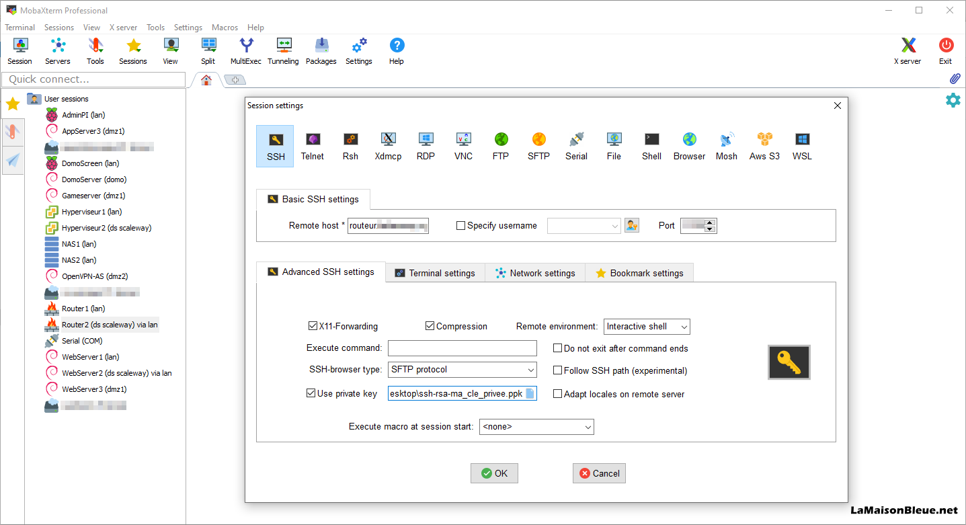
Task: Switch to Network settings tab
Action: click(535, 273)
